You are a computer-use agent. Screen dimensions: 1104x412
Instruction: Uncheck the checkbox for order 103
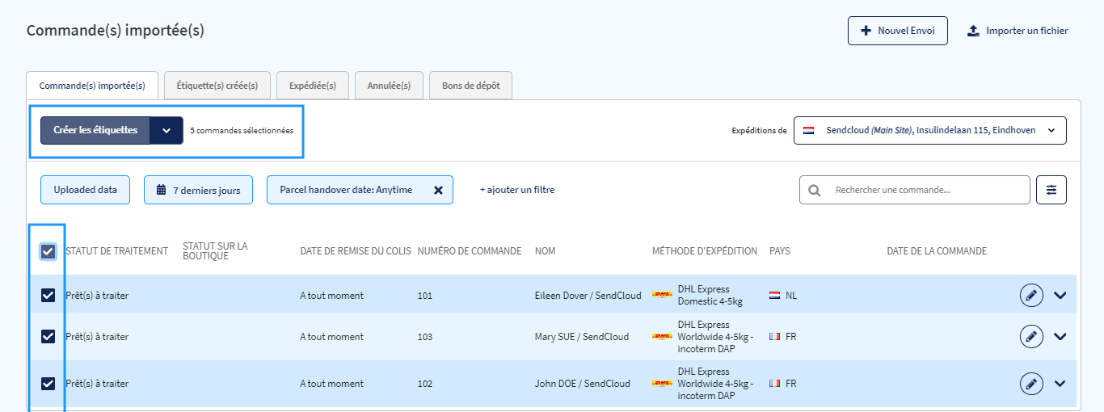pos(48,337)
